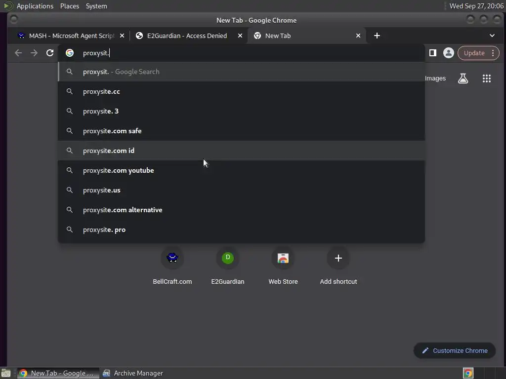Screen dimensions: 506x379
Task: Close the E2Guardian Access Denied tab
Action: [x=240, y=36]
